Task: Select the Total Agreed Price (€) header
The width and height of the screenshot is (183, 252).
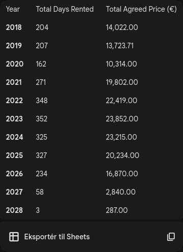Action: coord(141,9)
